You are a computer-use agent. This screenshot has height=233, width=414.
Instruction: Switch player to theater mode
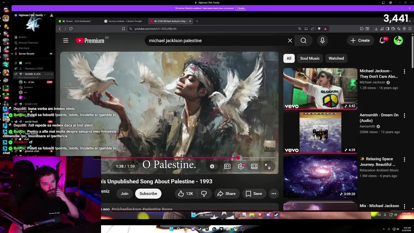point(254,166)
